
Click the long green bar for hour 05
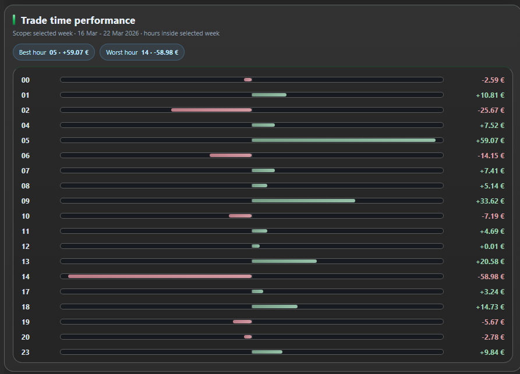click(344, 140)
